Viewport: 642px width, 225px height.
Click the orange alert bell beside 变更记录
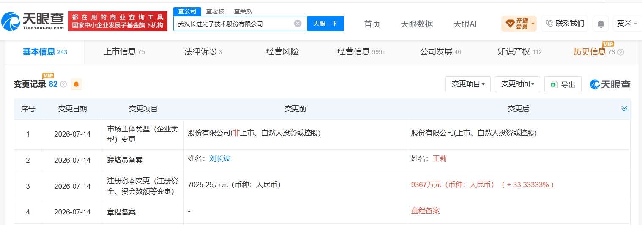[x=76, y=84]
